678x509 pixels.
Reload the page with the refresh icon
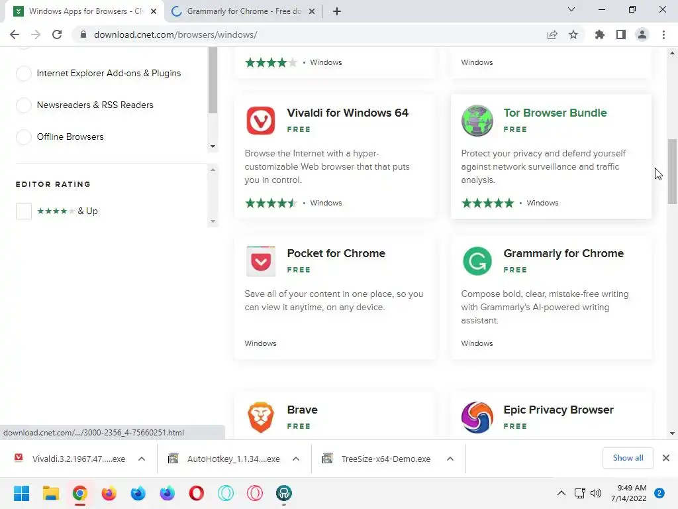57,34
